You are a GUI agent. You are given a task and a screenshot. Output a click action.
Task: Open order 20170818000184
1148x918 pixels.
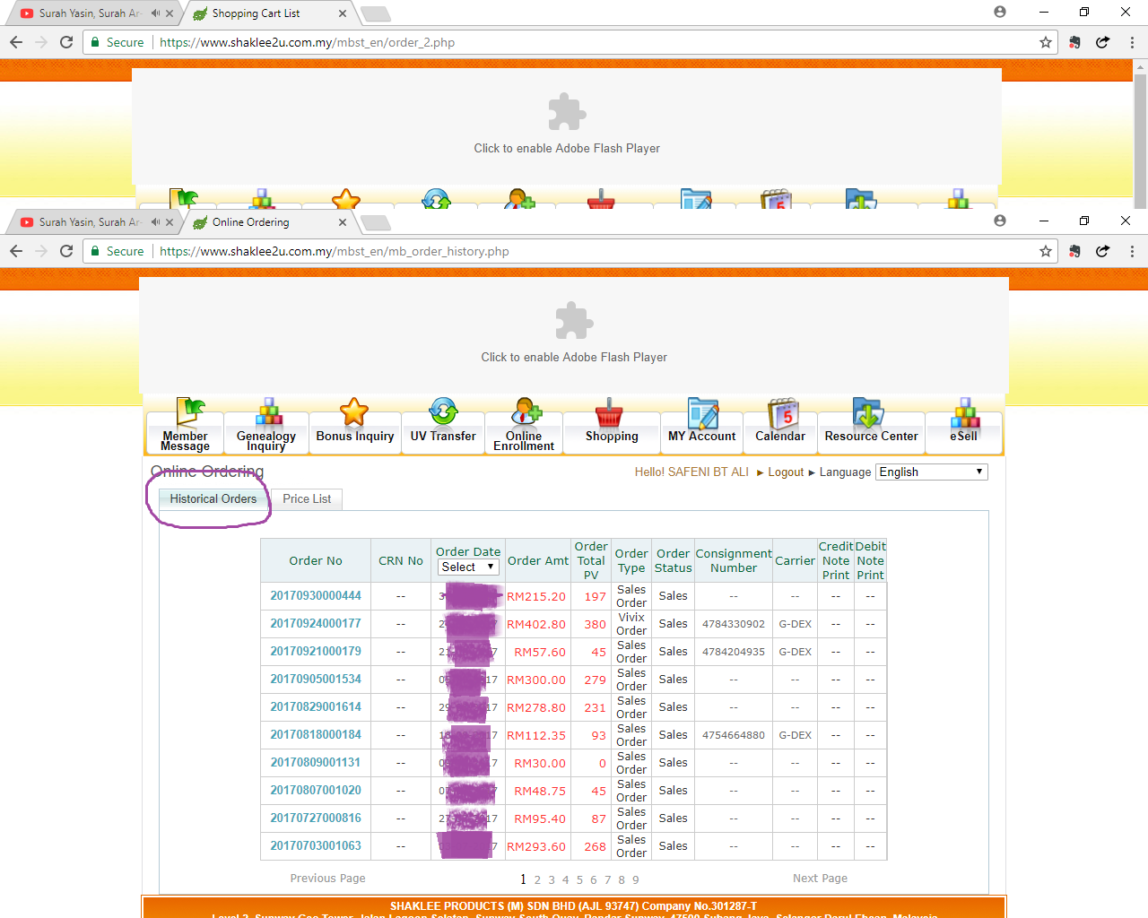(x=316, y=734)
